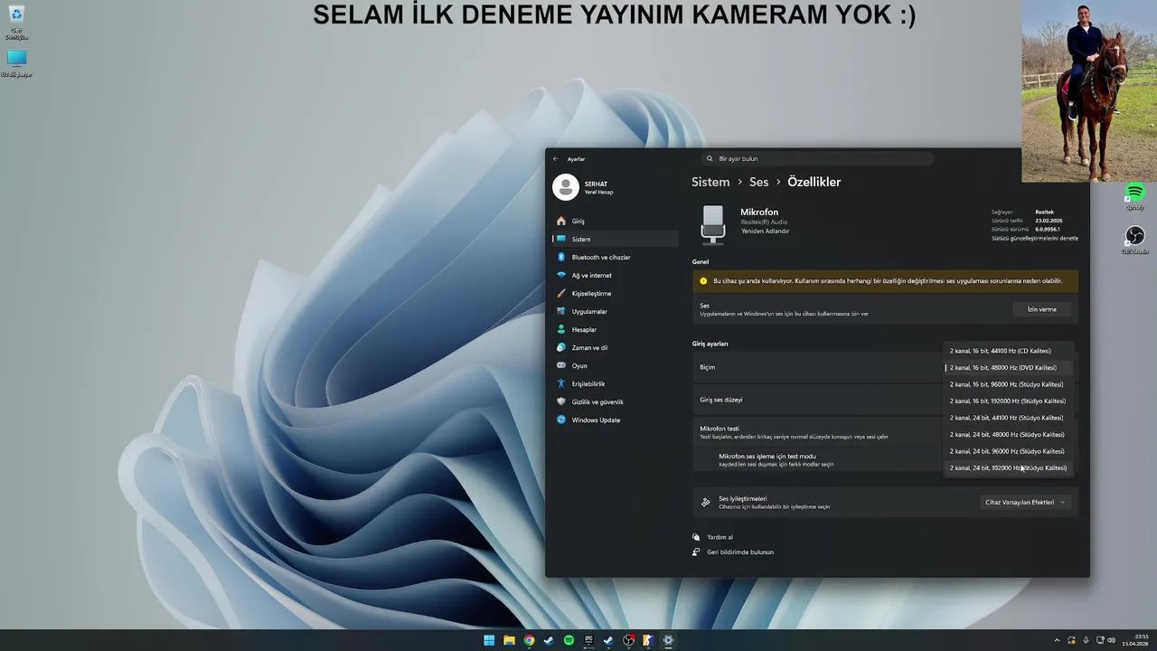Open Uygulamalar settings
The height and width of the screenshot is (651, 1157).
(x=615, y=311)
